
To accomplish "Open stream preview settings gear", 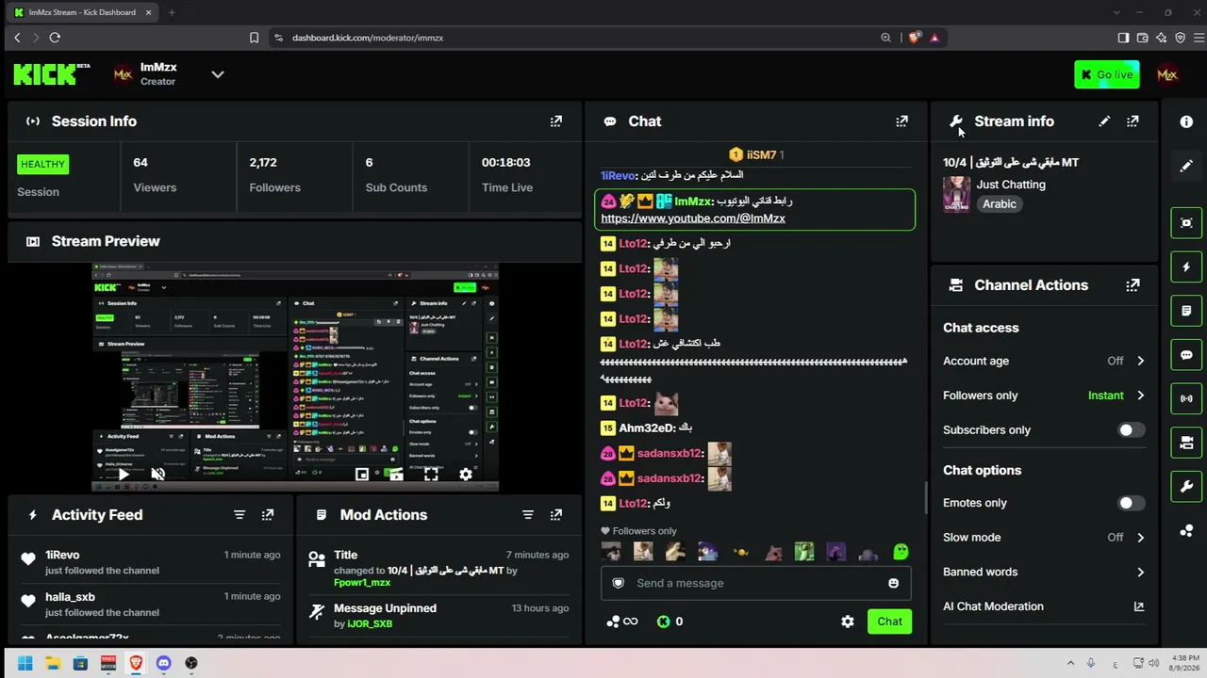I will [466, 475].
